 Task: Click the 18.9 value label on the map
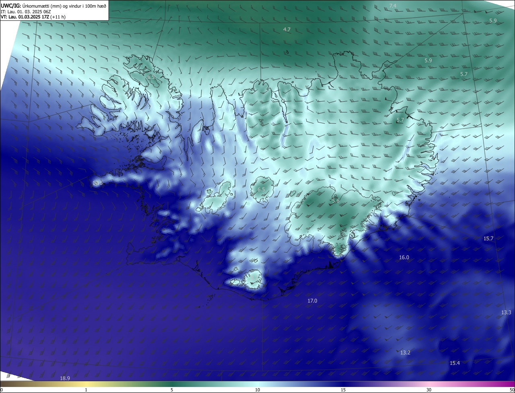[x=65, y=379]
